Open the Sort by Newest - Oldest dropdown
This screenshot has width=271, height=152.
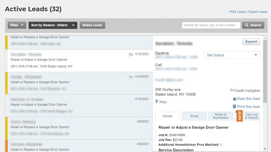click(53, 25)
